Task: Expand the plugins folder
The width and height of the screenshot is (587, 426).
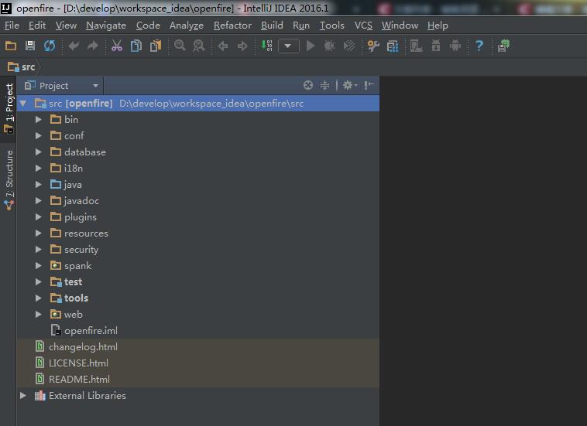Action: coord(39,217)
